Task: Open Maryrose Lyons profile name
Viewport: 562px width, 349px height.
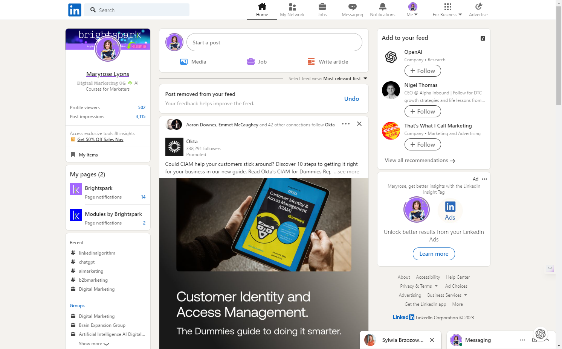Action: pos(108,74)
